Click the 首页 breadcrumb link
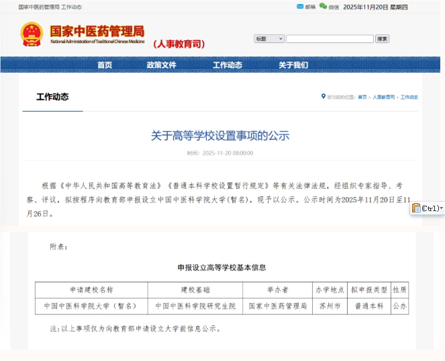The image size is (445, 361). click(x=362, y=97)
